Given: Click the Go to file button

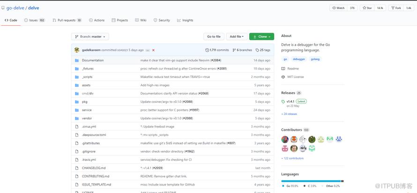Looking at the screenshot, I should coord(214,36).
